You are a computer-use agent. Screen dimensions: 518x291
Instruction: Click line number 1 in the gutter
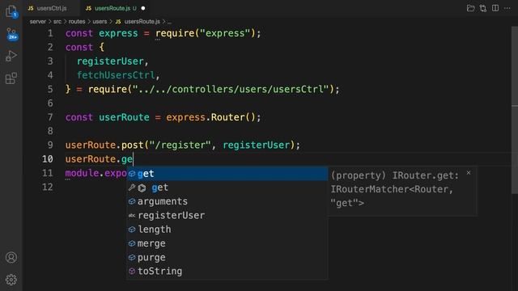coord(50,33)
